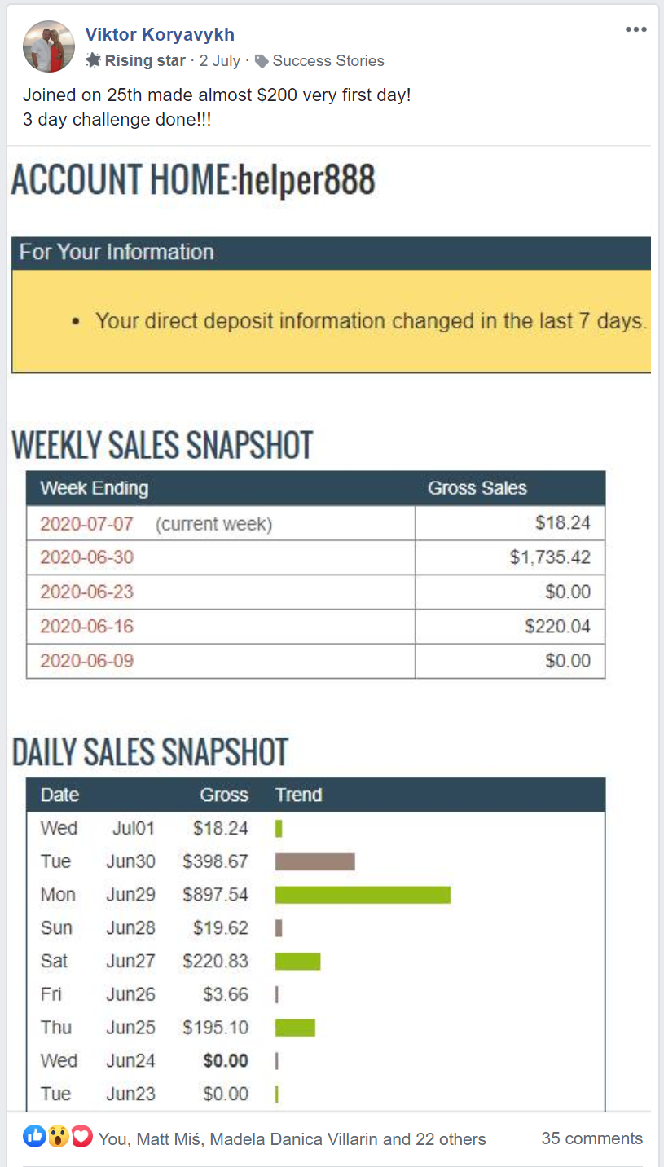Click the brown Jun30 trend bar
The height and width of the screenshot is (1167, 664).
[x=314, y=861]
